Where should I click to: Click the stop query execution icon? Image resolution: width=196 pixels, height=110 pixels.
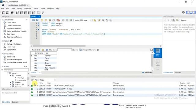54,20
